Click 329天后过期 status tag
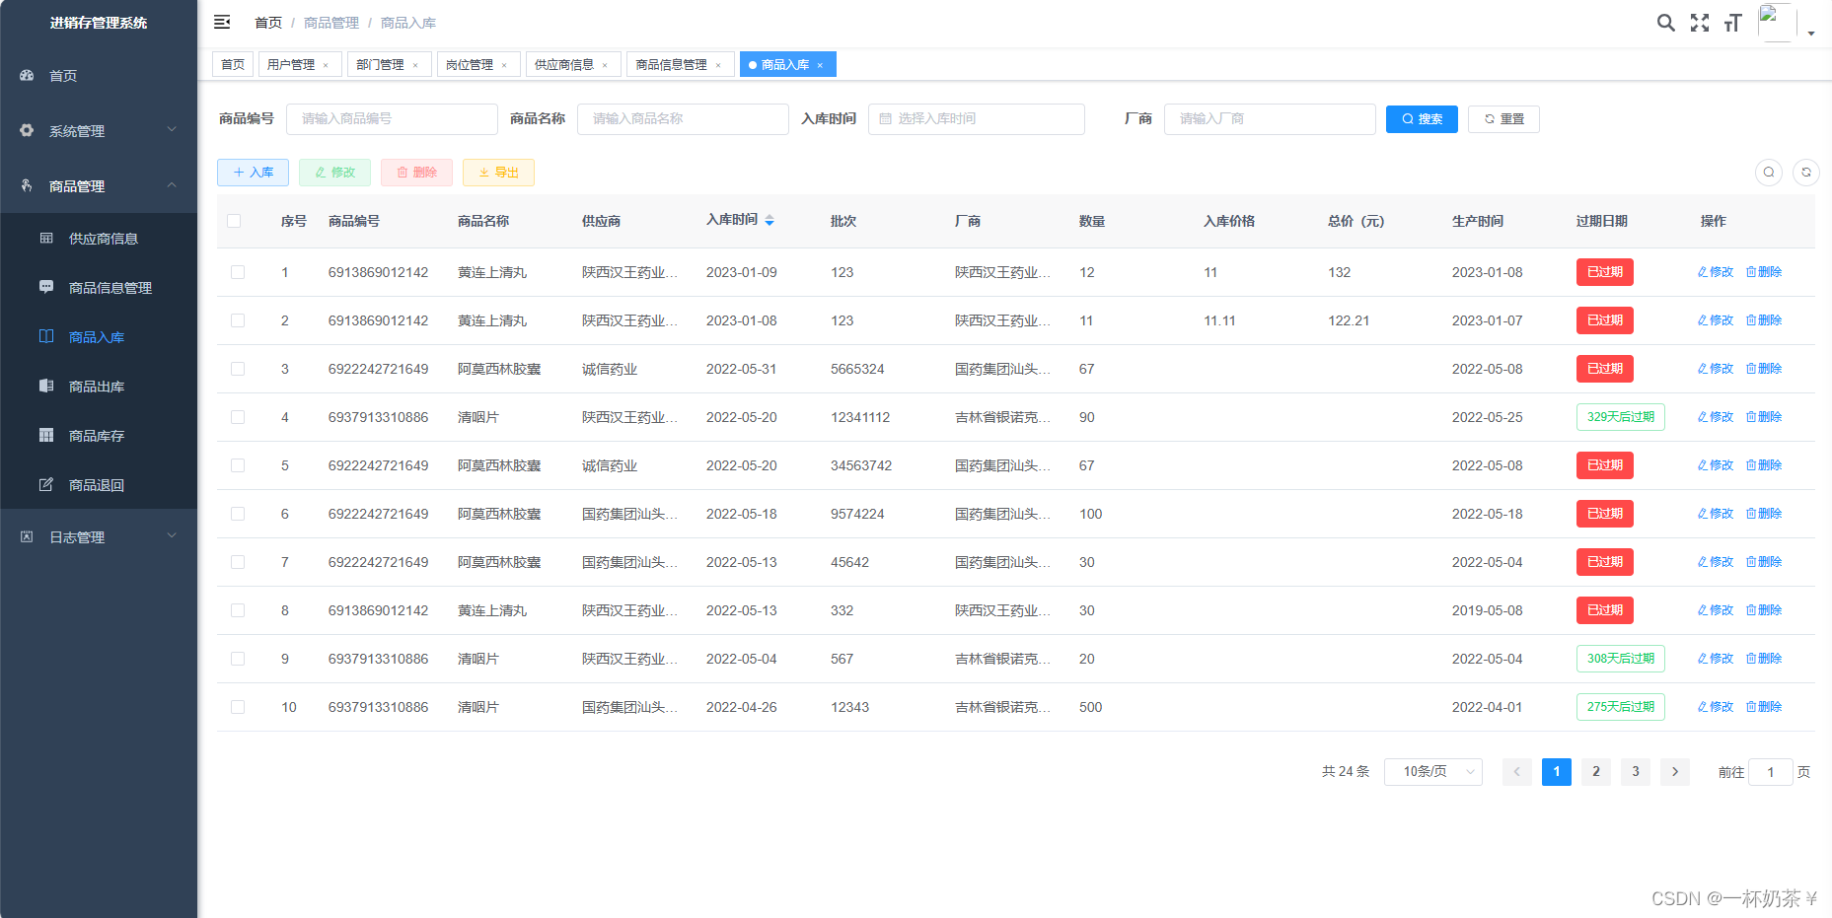 (x=1620, y=417)
